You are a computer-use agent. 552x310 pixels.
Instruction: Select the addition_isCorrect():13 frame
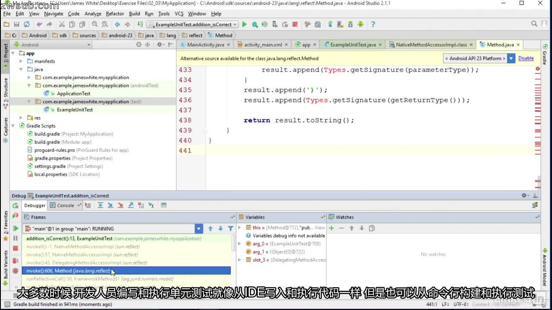click(126, 239)
